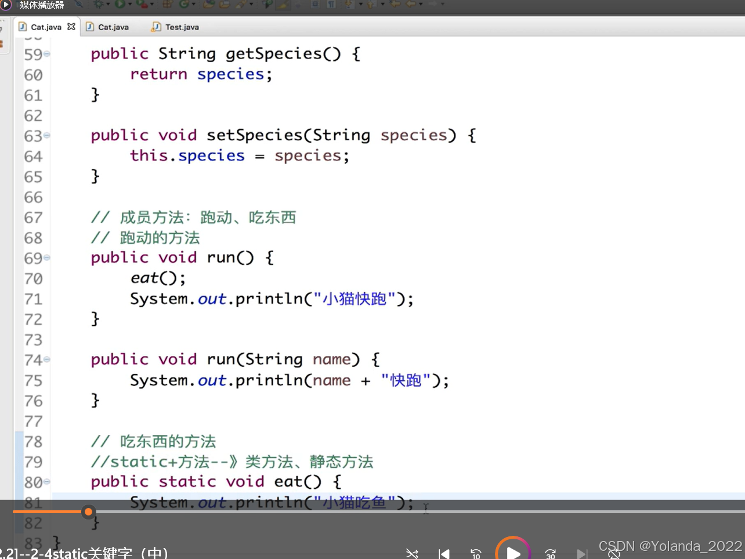
Task: Open the Run dropdown arrow in toolbar
Action: [x=129, y=4]
